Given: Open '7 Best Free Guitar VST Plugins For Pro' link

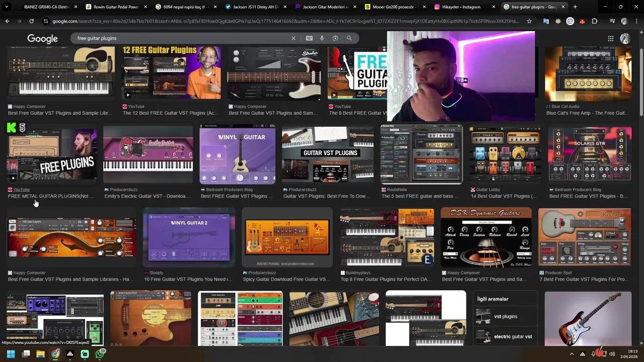Looking at the screenshot, I should [x=584, y=279].
